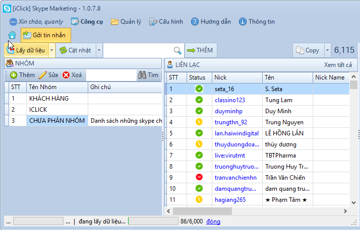Sort by the Tên column header

pos(287,78)
